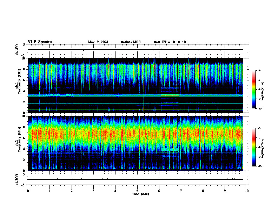Click the "7" minute tick label on time axis
278x214 pixels.
pyautogui.click(x=181, y=191)
